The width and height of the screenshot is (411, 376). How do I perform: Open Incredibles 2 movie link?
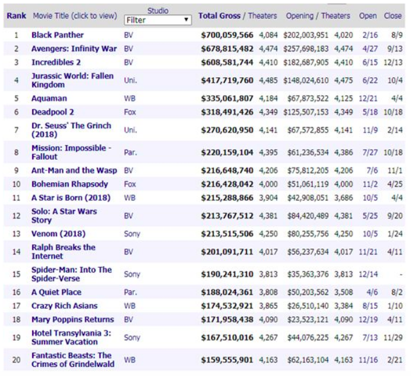56,63
